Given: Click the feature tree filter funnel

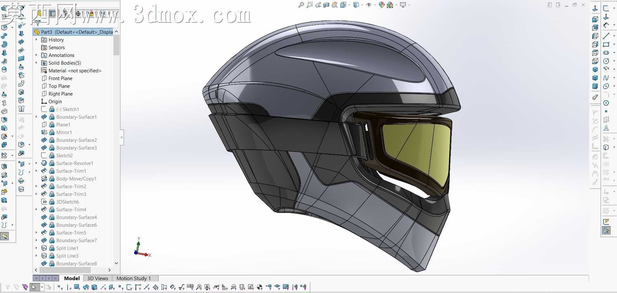Looking at the screenshot, I should pyautogui.click(x=38, y=24).
